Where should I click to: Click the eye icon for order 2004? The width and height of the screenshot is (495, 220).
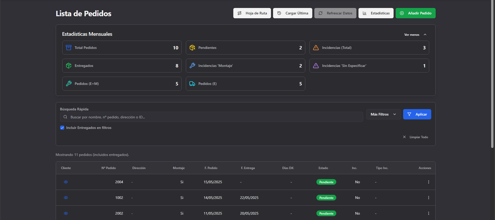66,182
